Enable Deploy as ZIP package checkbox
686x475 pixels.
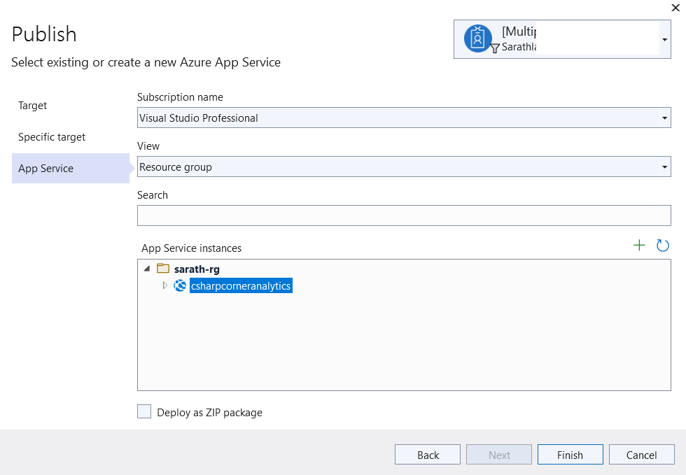[144, 412]
